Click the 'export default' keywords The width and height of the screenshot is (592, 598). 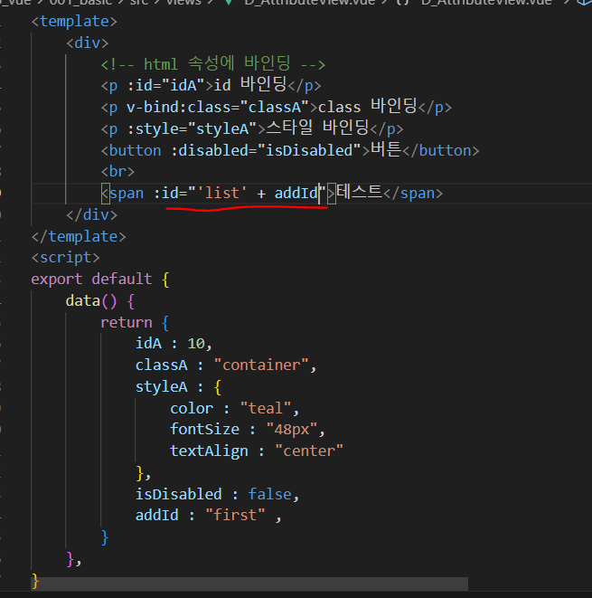91,280
